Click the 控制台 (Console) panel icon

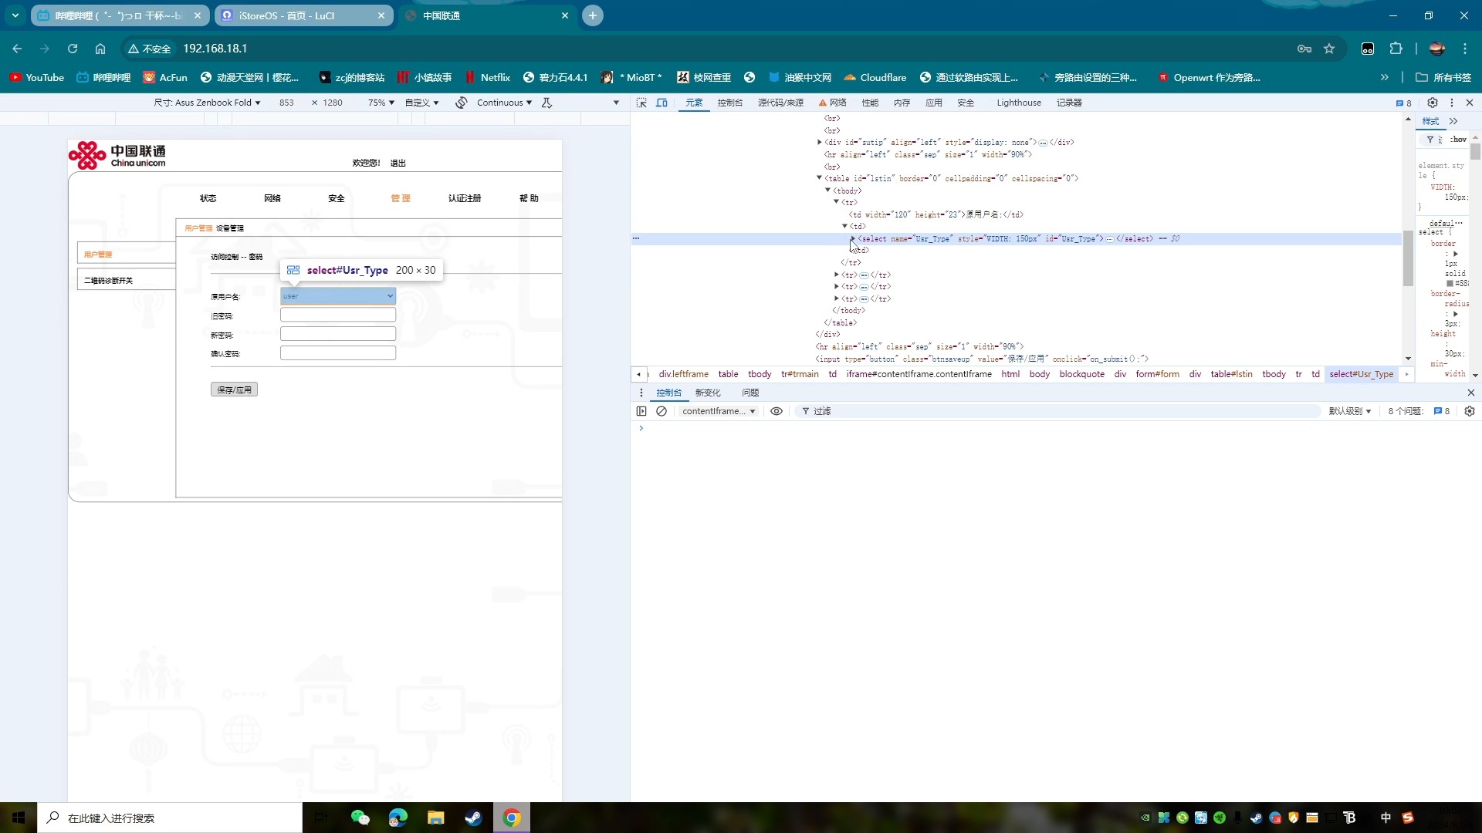731,102
